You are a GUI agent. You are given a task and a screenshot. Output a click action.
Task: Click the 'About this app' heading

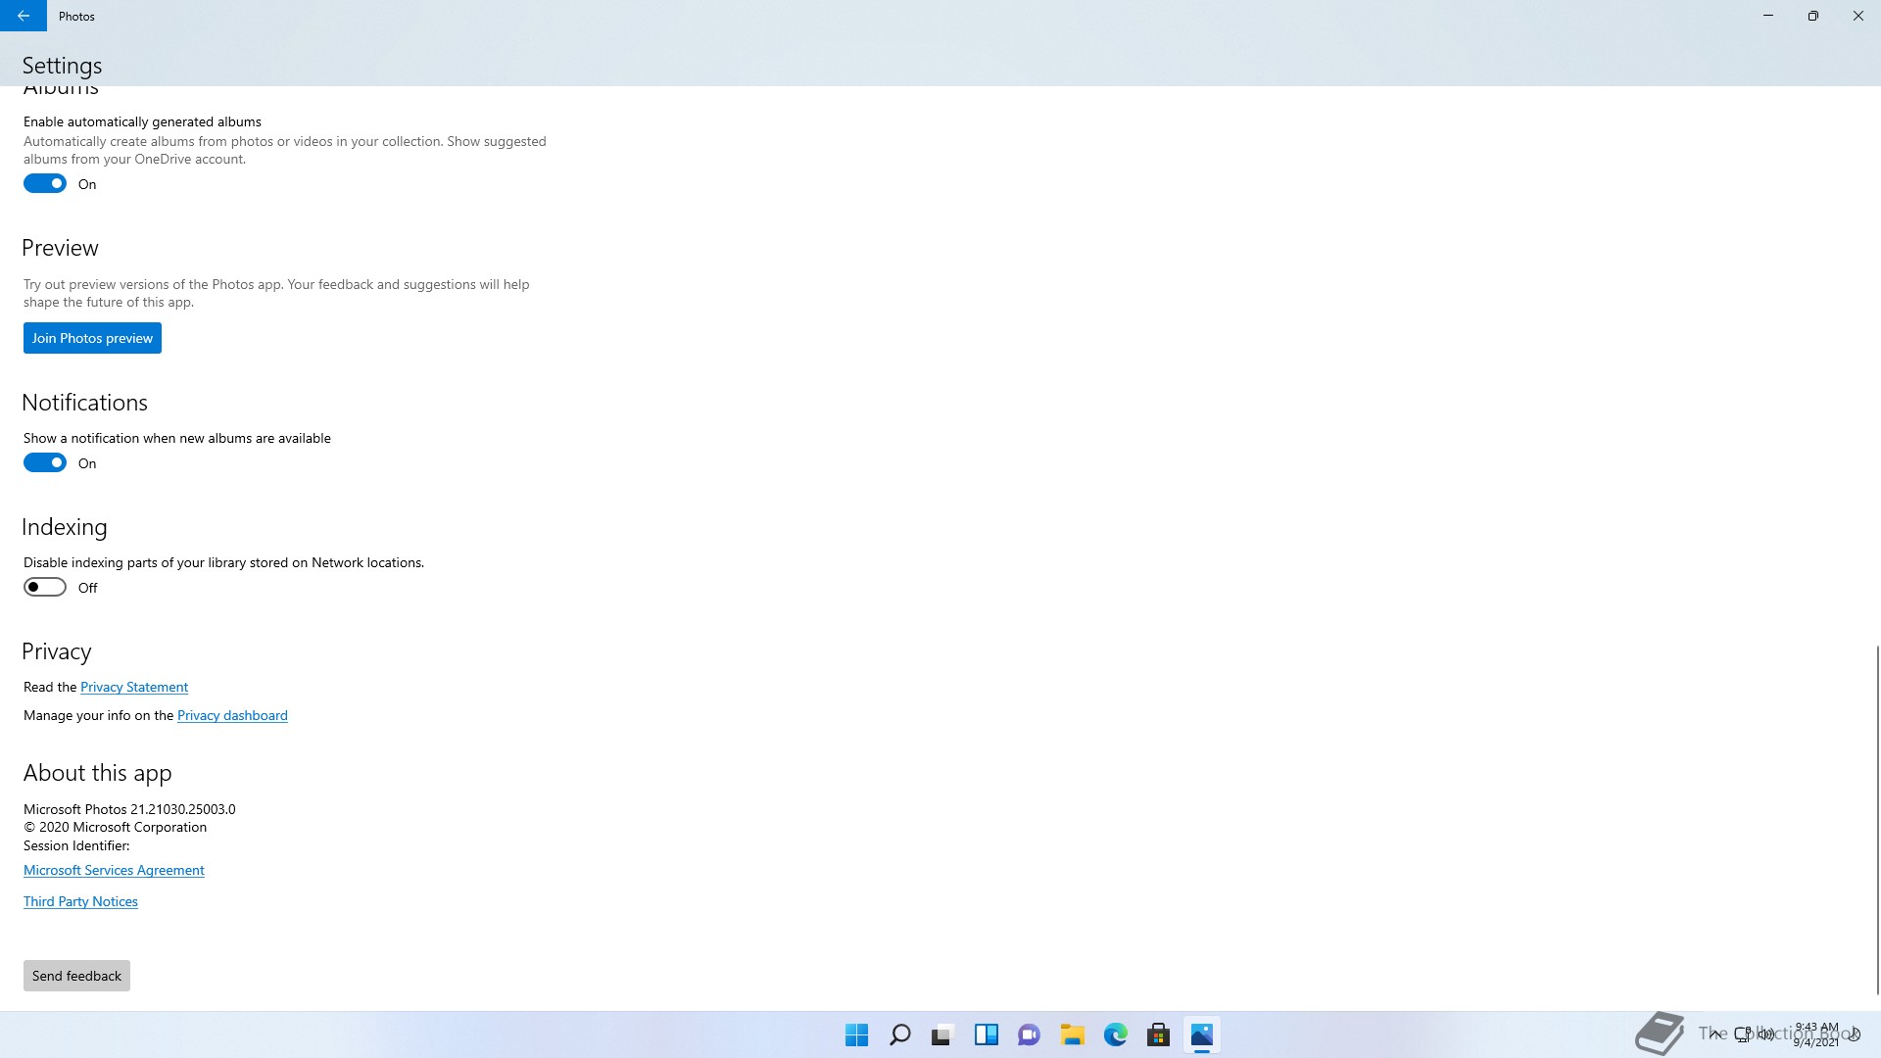click(x=97, y=773)
